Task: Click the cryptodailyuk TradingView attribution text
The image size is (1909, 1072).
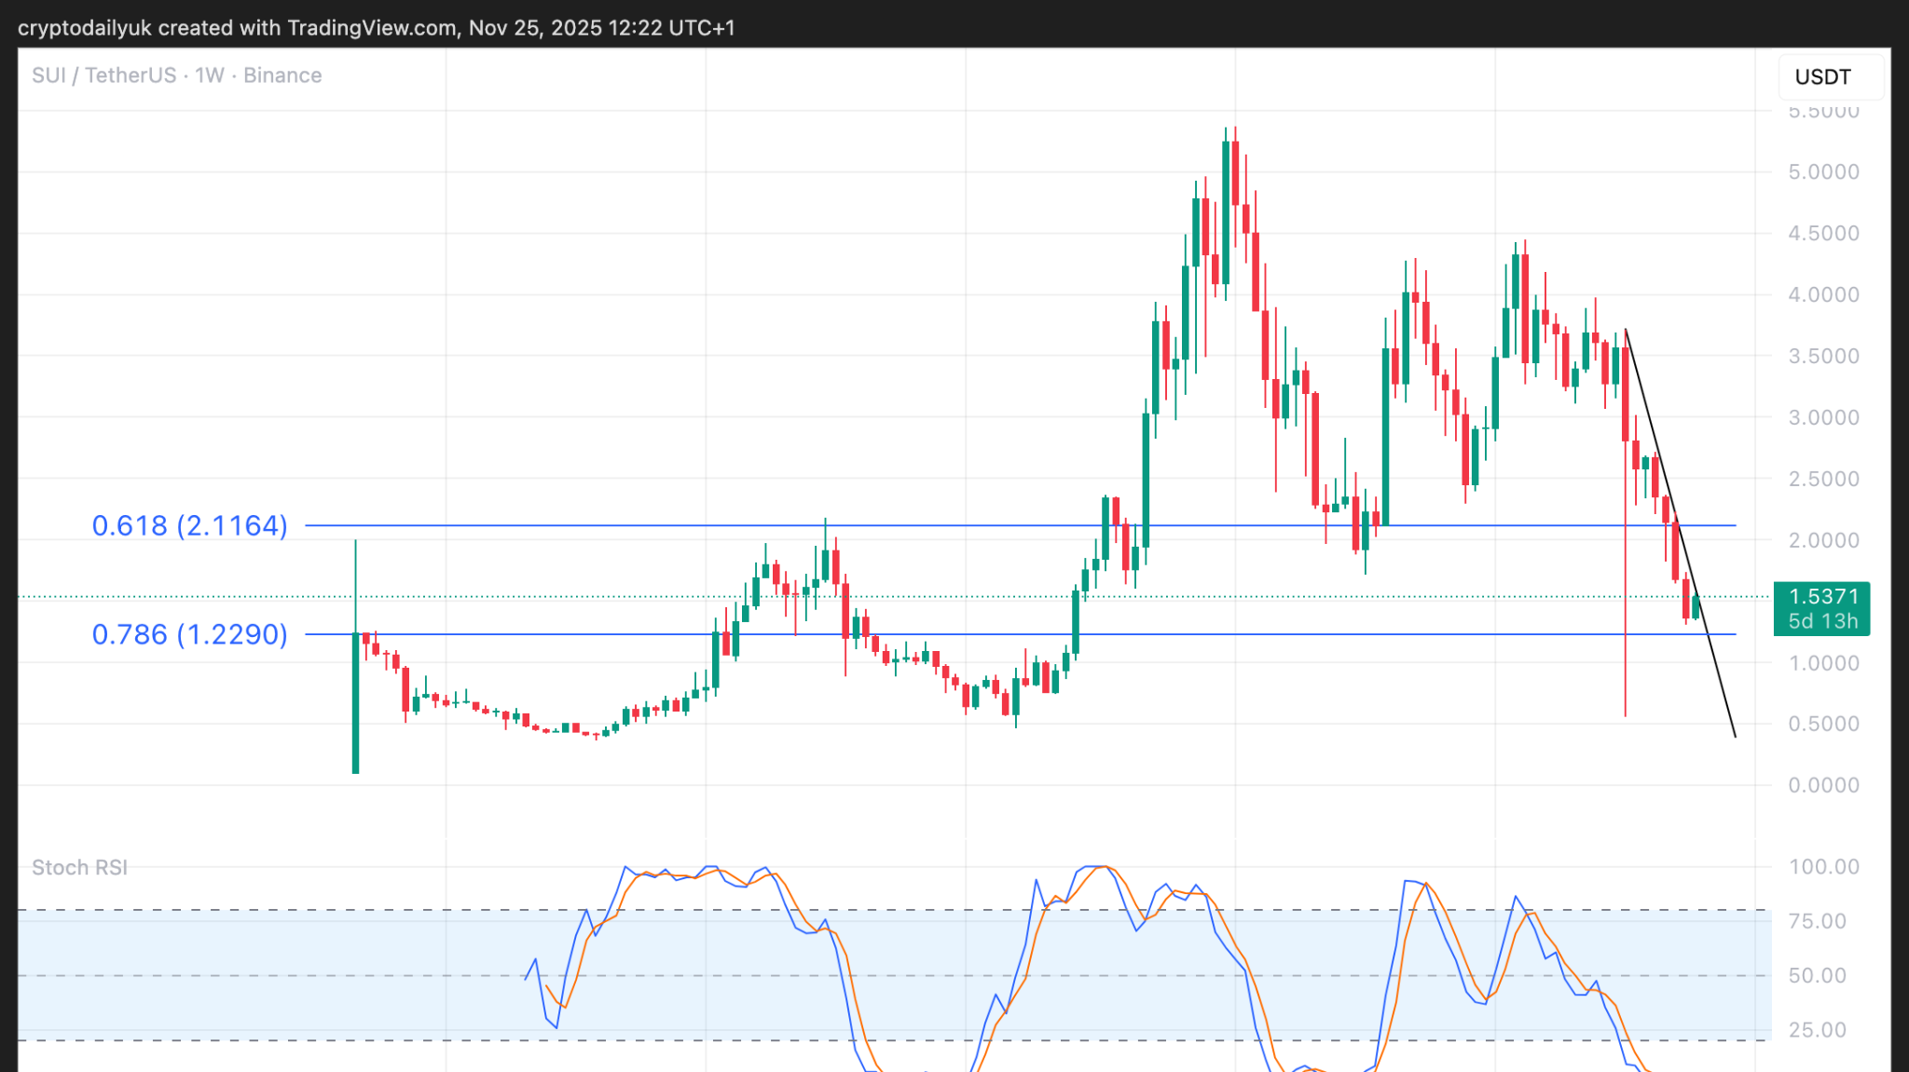Action: click(x=377, y=28)
